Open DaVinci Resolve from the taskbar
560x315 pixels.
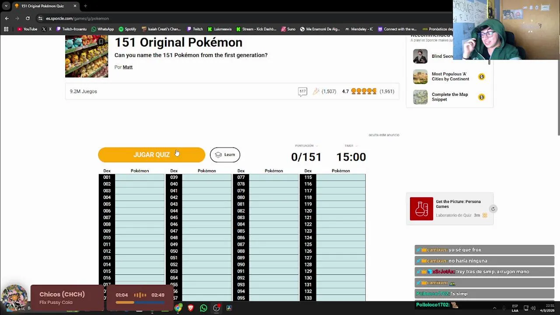coord(229,308)
